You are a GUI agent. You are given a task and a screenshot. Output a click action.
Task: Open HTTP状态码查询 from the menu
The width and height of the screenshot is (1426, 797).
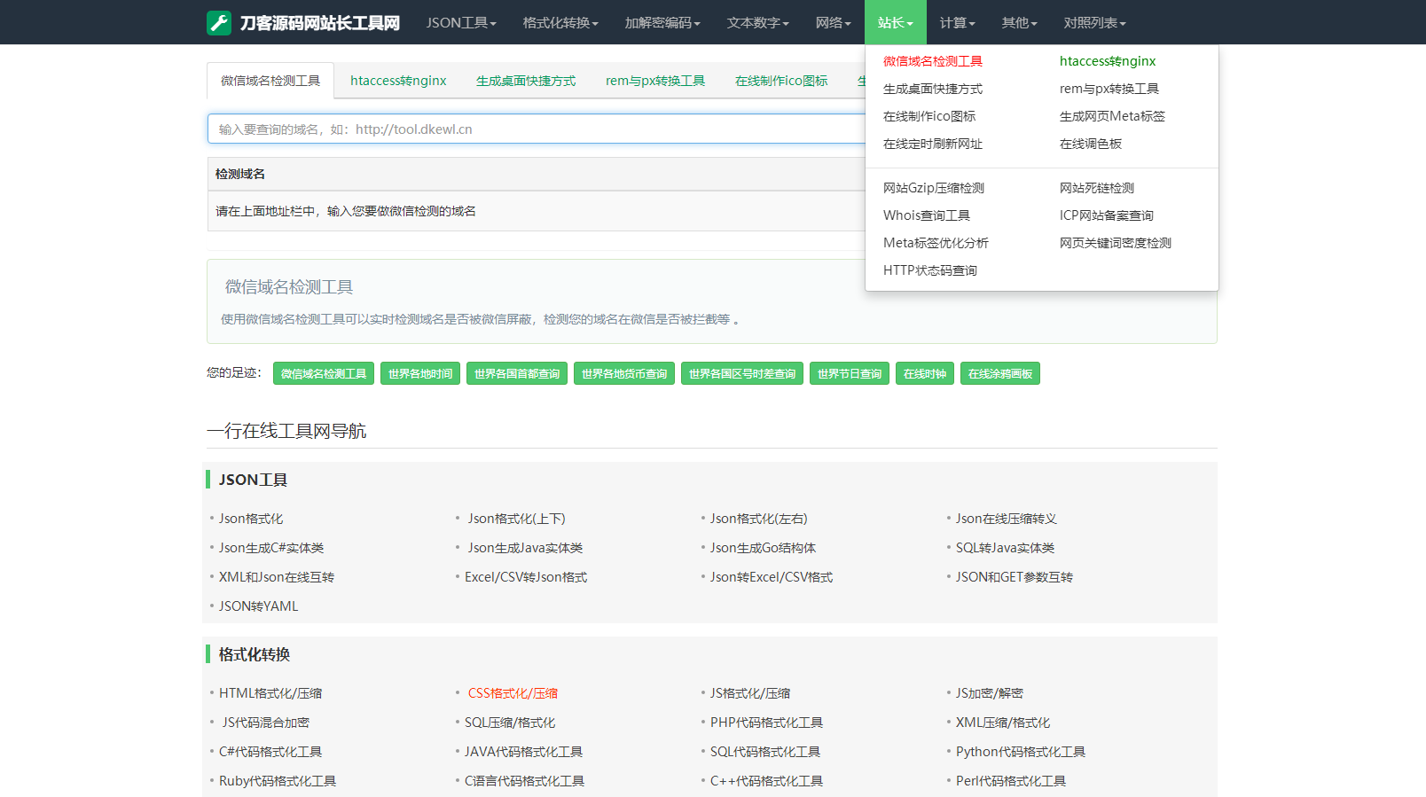click(x=929, y=270)
